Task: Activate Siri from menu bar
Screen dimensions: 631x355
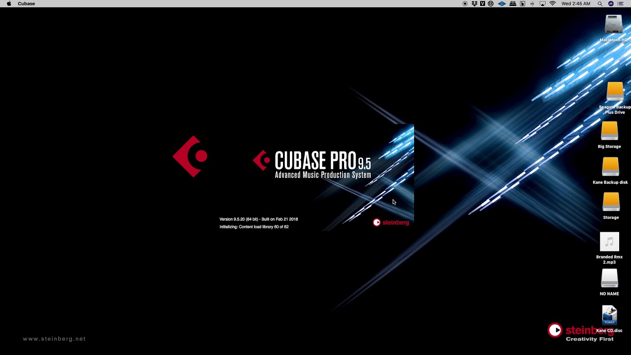Action: (611, 3)
